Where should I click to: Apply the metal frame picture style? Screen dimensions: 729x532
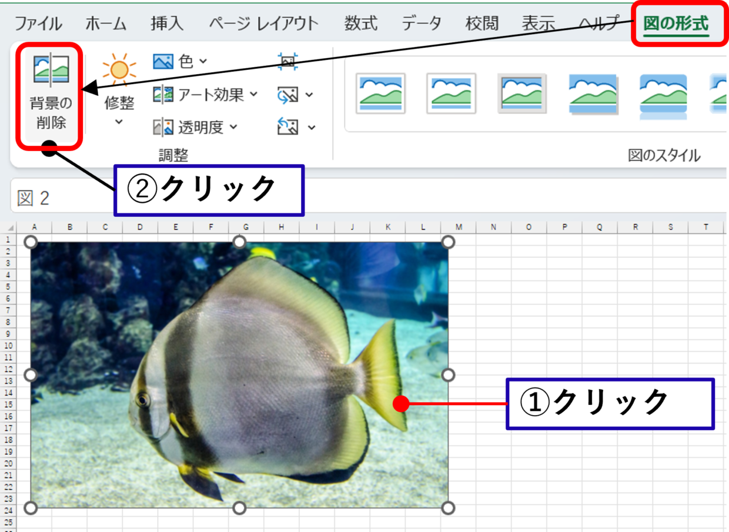(x=521, y=94)
